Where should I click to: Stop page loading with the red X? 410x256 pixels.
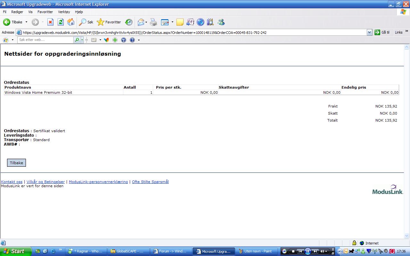pyautogui.click(x=50, y=22)
